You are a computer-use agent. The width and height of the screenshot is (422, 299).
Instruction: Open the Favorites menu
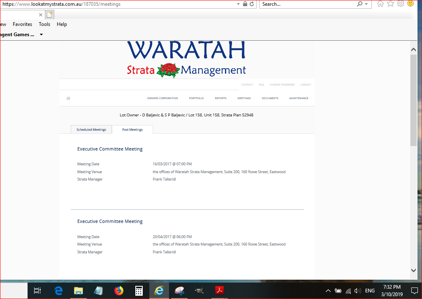point(22,24)
